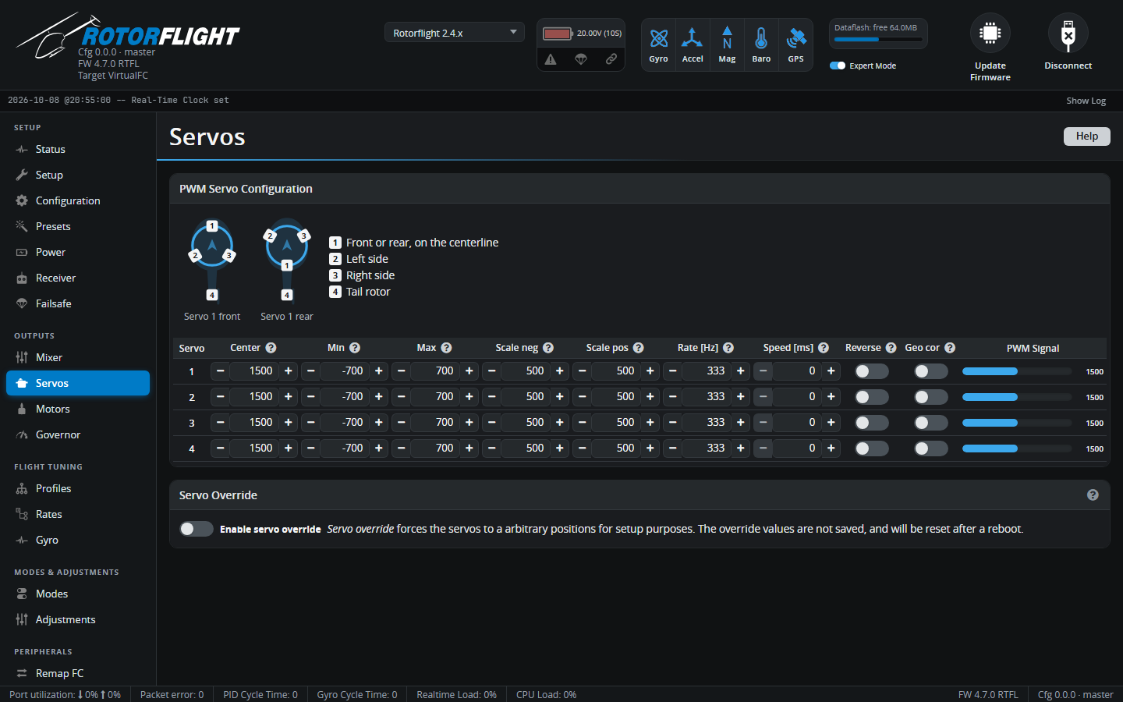Enable servo override switch
Viewport: 1123px width, 702px height.
click(197, 529)
